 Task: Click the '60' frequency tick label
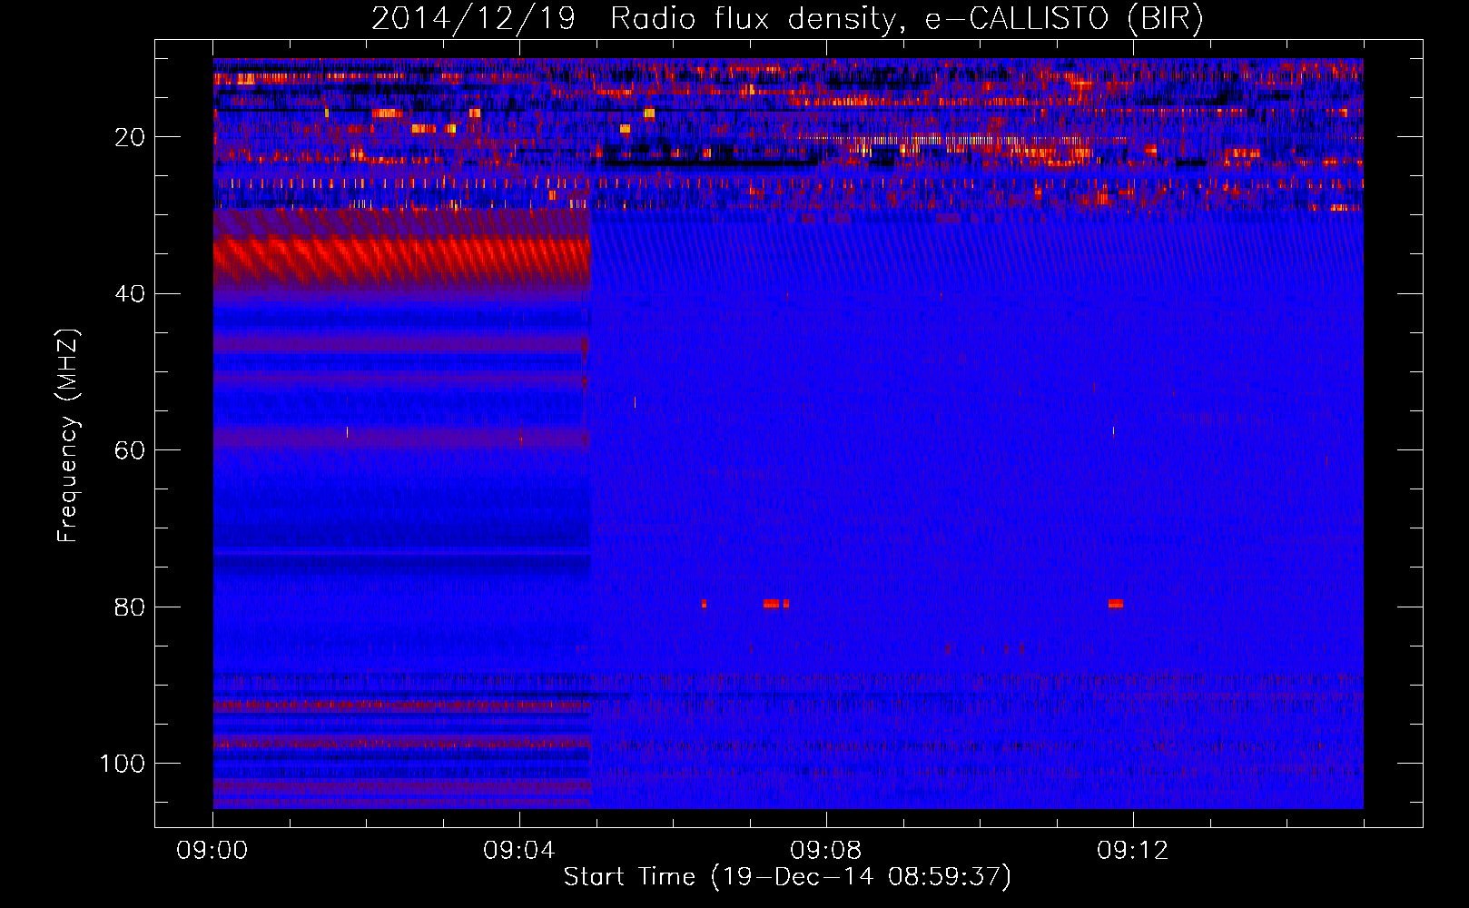pyautogui.click(x=130, y=450)
